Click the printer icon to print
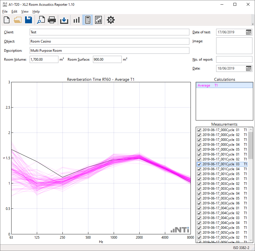The image size is (255, 251). pyautogui.click(x=52, y=20)
